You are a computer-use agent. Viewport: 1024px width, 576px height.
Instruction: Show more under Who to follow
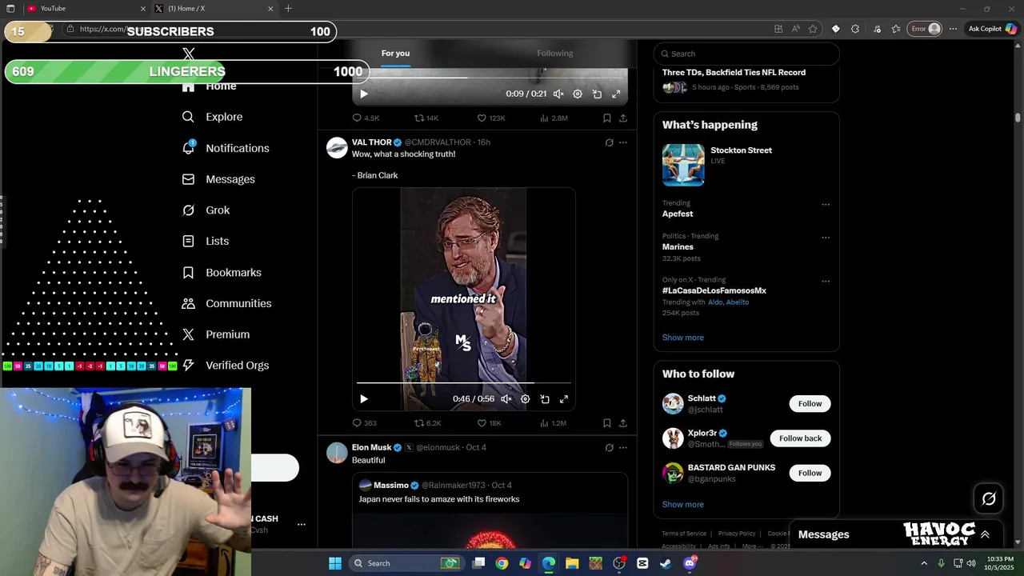[683, 505]
